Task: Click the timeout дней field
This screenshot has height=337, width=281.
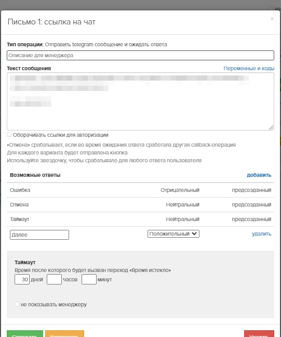Action: click(x=22, y=279)
